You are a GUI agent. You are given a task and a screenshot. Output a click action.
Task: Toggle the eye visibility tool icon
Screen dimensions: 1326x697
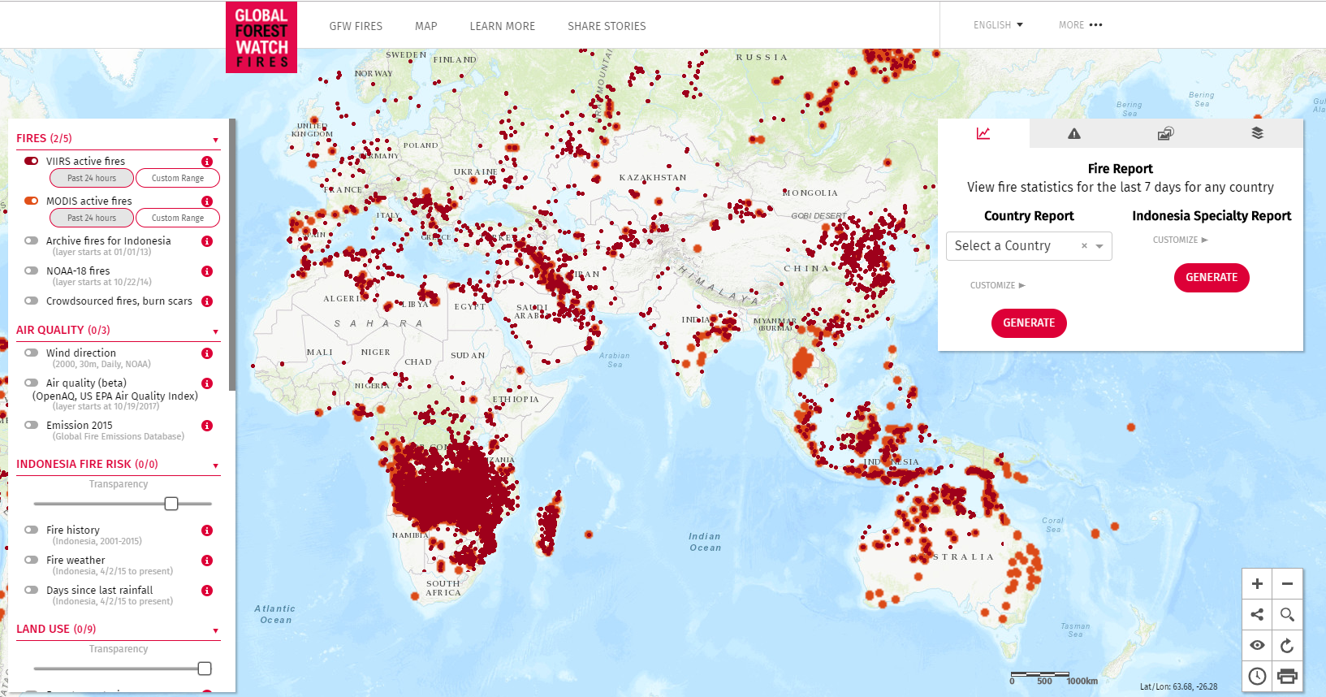(x=1257, y=645)
